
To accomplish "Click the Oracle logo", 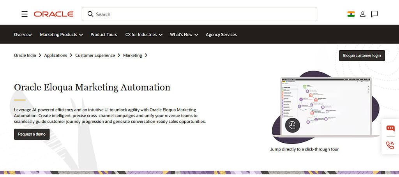I will (x=54, y=14).
